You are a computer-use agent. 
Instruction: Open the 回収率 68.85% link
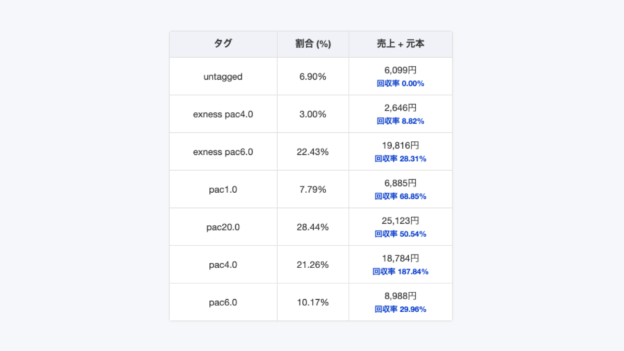pyautogui.click(x=400, y=197)
